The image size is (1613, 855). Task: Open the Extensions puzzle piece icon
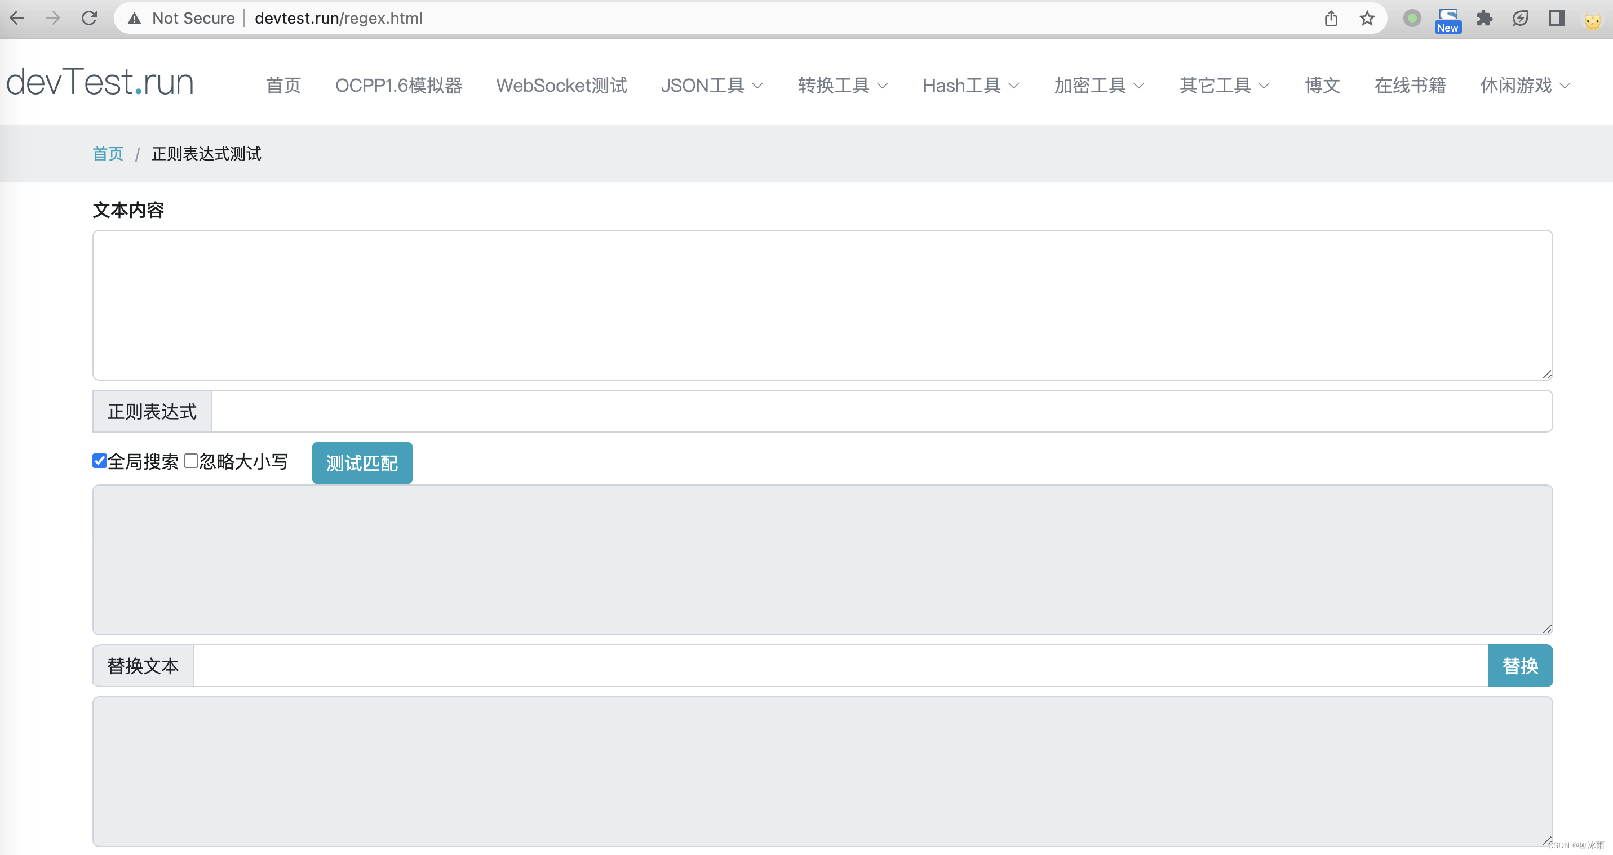coord(1484,18)
